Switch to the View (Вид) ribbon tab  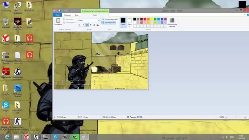77,15
